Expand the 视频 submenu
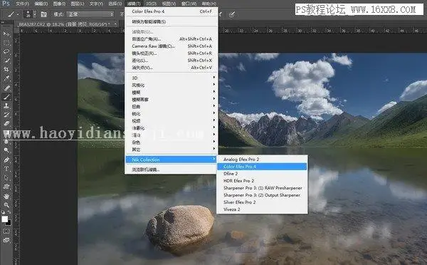This screenshot has width=427, height=265. point(171,120)
